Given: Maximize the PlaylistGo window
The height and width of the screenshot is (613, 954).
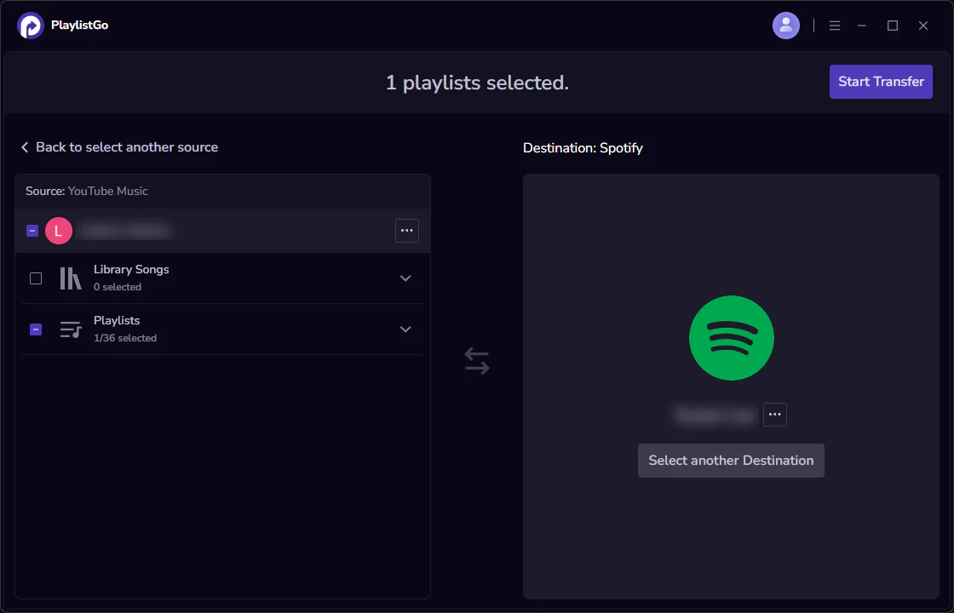Looking at the screenshot, I should tap(893, 26).
